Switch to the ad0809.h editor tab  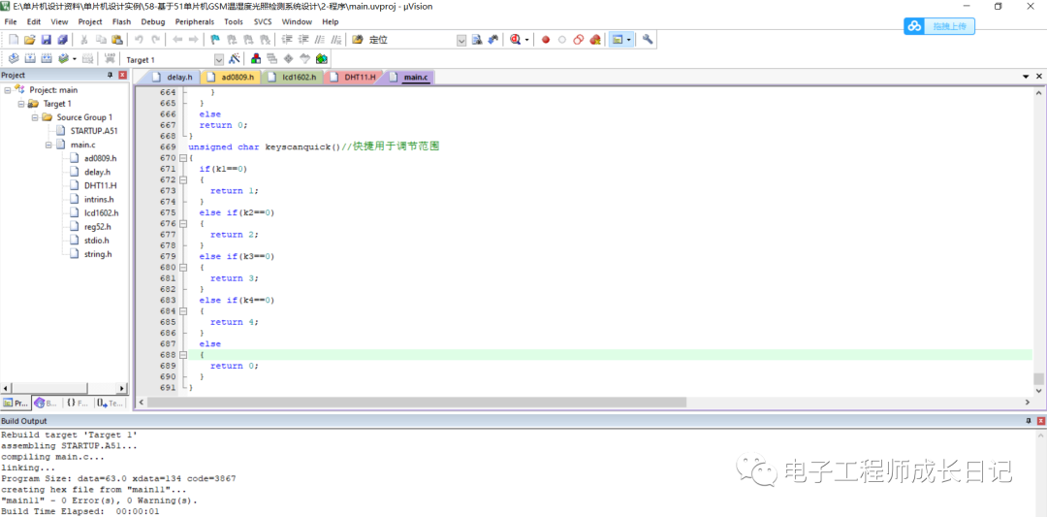pos(231,78)
